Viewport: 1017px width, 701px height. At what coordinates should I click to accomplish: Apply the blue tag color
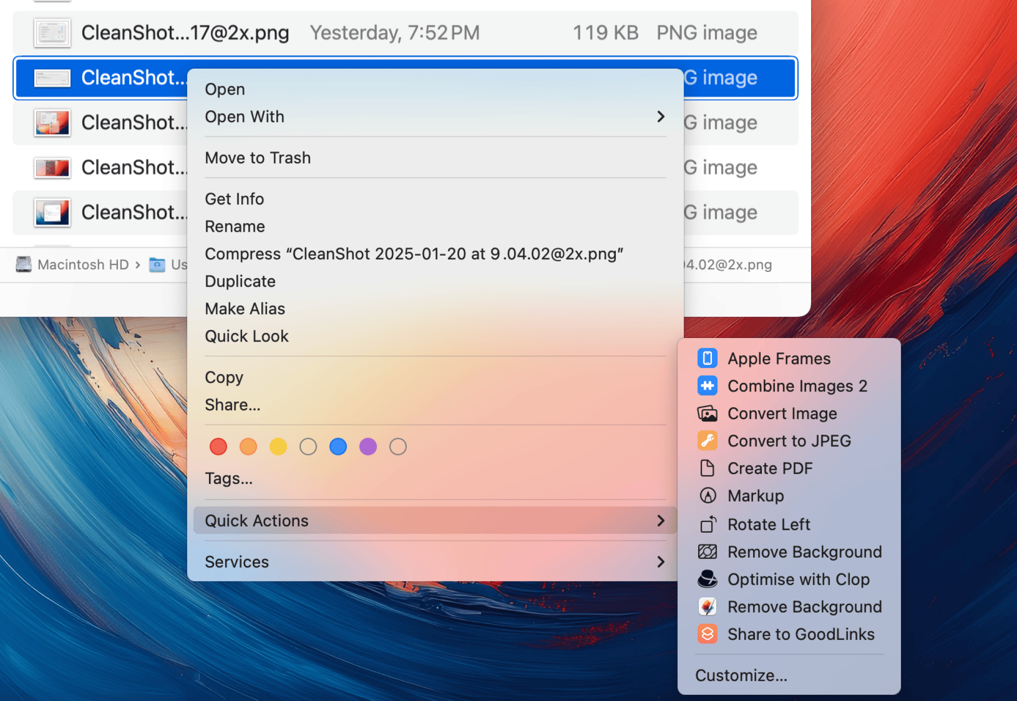(338, 447)
